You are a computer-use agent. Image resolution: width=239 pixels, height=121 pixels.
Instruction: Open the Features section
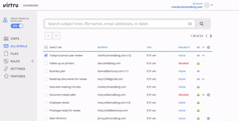point(18,76)
